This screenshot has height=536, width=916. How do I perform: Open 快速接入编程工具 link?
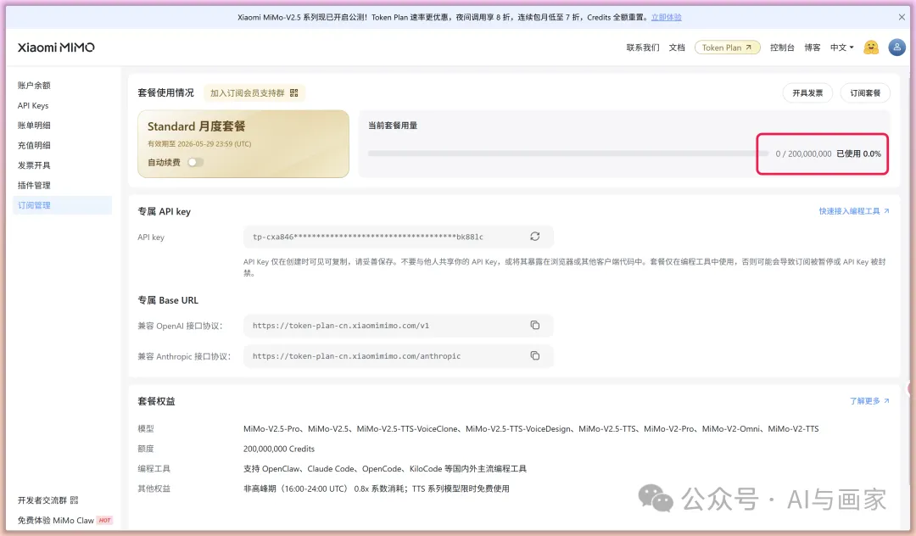tap(854, 211)
